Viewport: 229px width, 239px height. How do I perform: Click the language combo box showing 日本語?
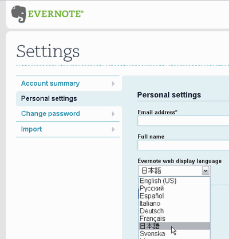[174, 170]
